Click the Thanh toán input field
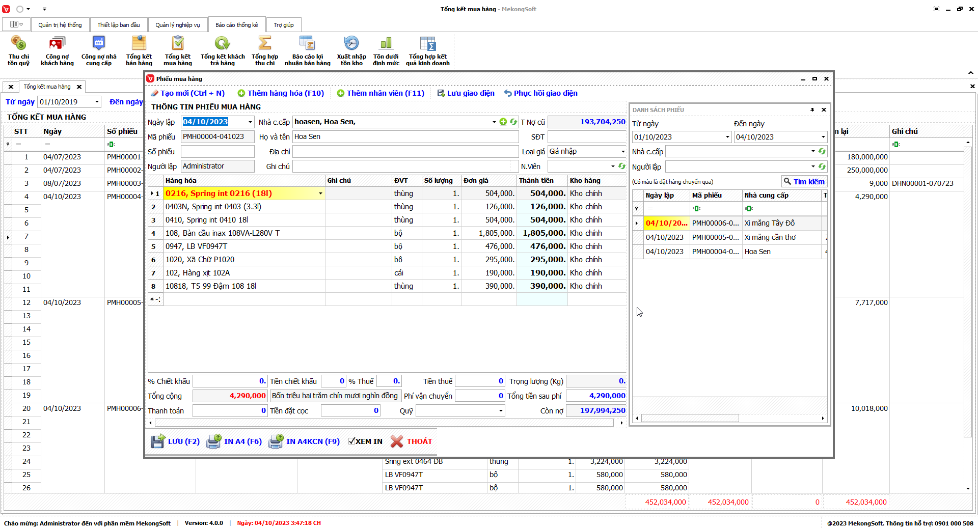This screenshot has width=978, height=528. pyautogui.click(x=229, y=411)
